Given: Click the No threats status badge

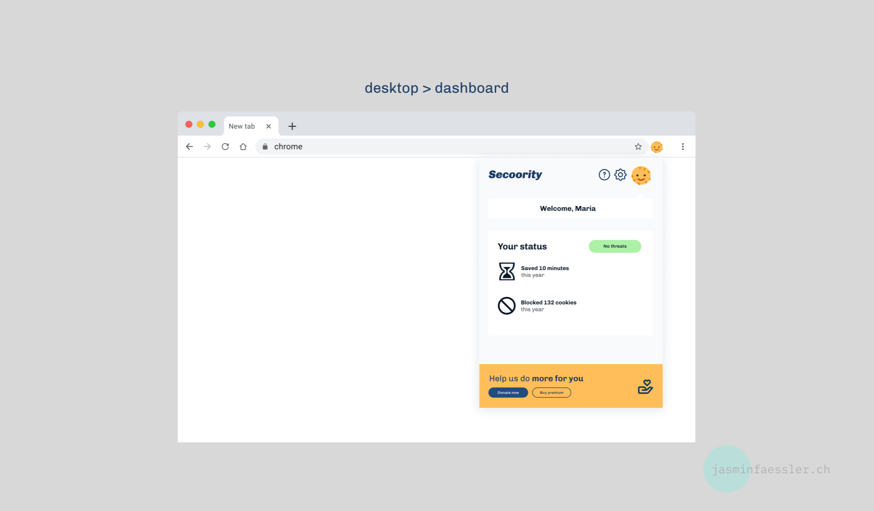Looking at the screenshot, I should (x=615, y=246).
